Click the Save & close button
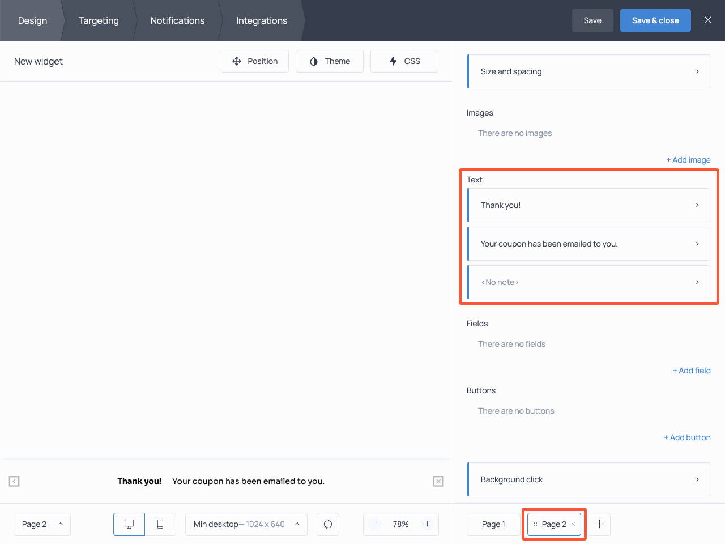Image resolution: width=725 pixels, height=544 pixels. coord(655,20)
